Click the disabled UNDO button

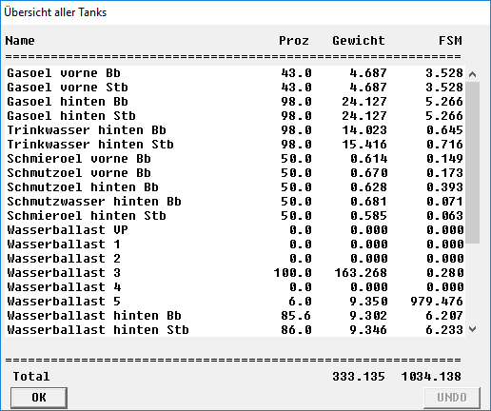(452, 398)
